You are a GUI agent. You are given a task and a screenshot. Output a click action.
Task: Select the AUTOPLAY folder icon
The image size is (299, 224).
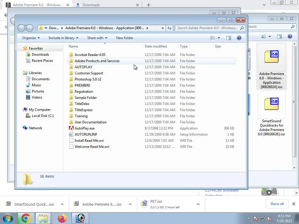(71, 67)
